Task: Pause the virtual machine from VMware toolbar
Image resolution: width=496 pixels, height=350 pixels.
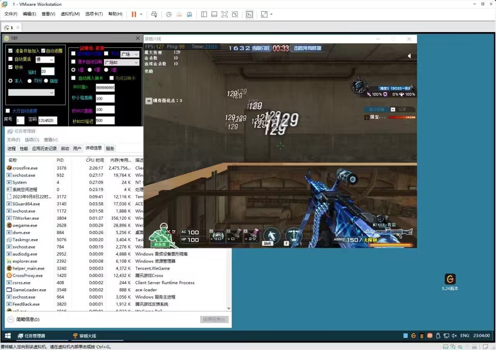Action: [x=134, y=14]
